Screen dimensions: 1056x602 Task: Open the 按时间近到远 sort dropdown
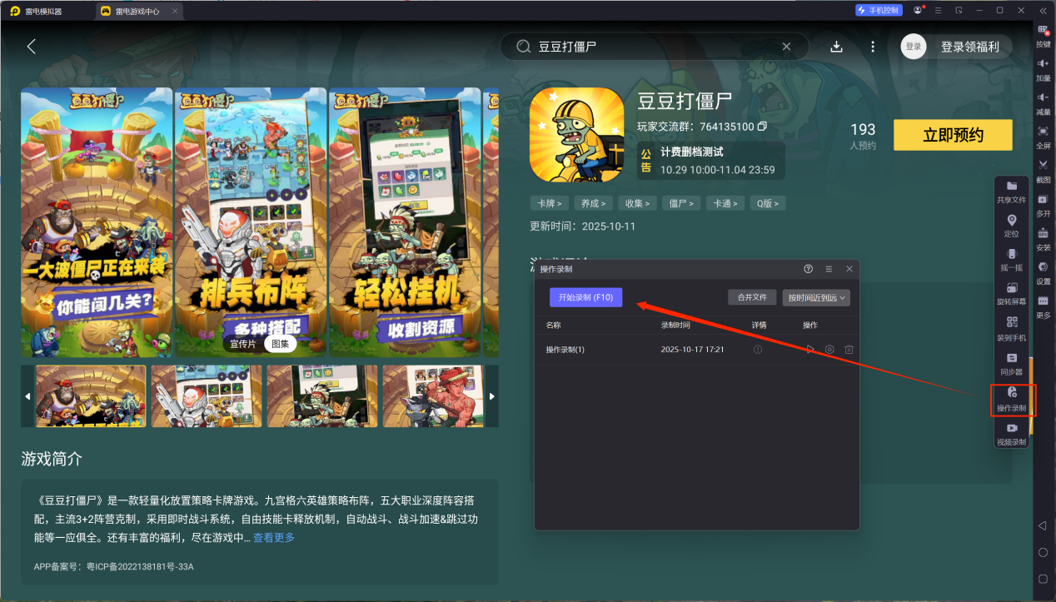point(816,297)
